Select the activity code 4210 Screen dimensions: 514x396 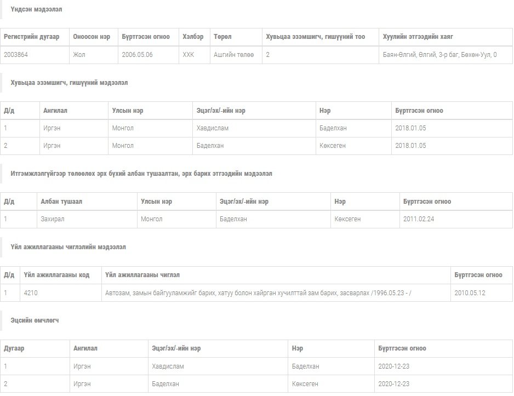31,293
